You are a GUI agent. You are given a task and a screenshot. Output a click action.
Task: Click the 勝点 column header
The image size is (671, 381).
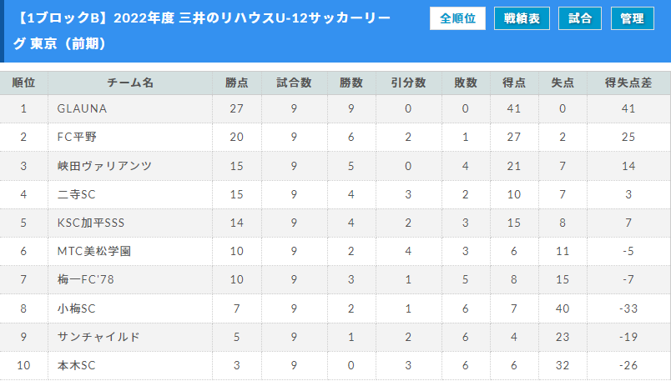click(237, 83)
